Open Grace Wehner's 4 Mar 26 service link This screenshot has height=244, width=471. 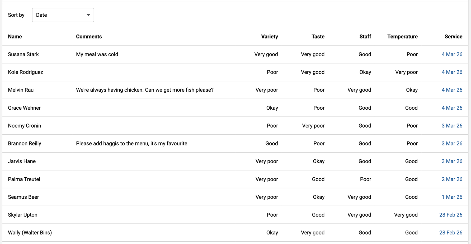click(x=452, y=108)
